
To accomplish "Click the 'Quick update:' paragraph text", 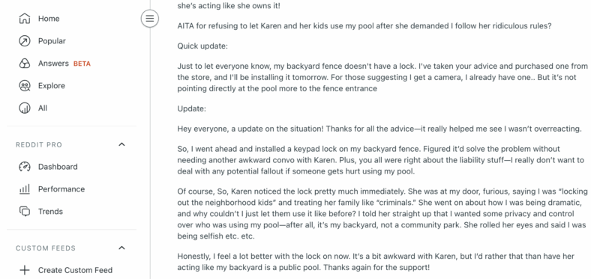I will pyautogui.click(x=202, y=46).
